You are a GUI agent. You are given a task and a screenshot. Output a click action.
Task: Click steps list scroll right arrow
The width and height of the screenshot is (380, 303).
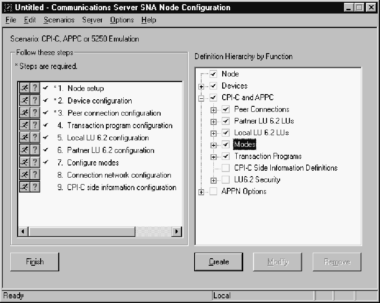pyautogui.click(x=176, y=232)
